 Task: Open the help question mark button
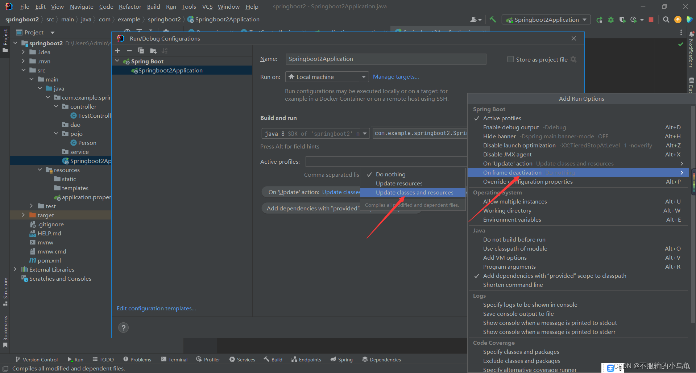click(123, 328)
